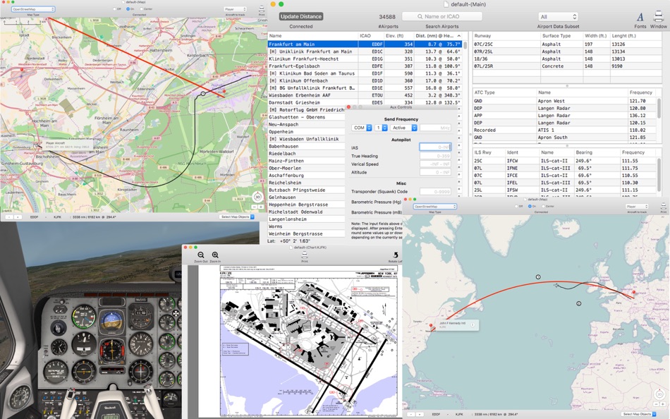
Task: Click the Print icon in the Frankfurt map window
Action: pos(262,9)
